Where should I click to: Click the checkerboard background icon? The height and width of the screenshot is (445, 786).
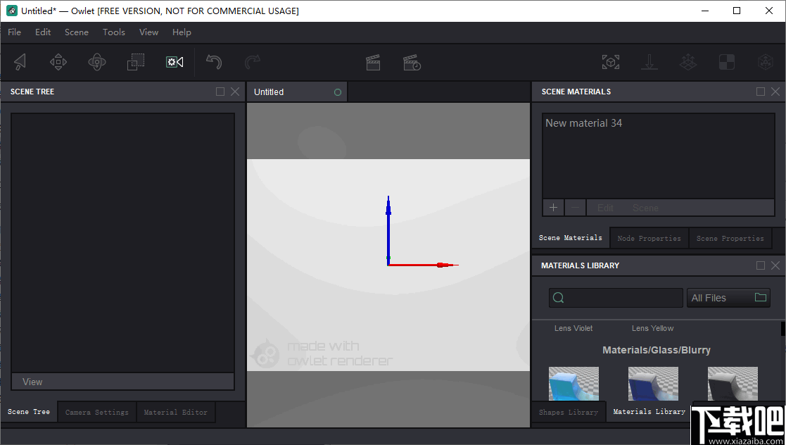tap(725, 61)
